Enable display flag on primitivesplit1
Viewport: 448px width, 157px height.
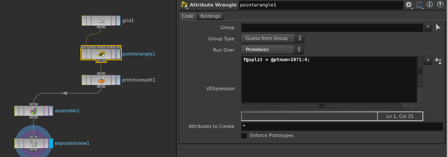coord(118,80)
